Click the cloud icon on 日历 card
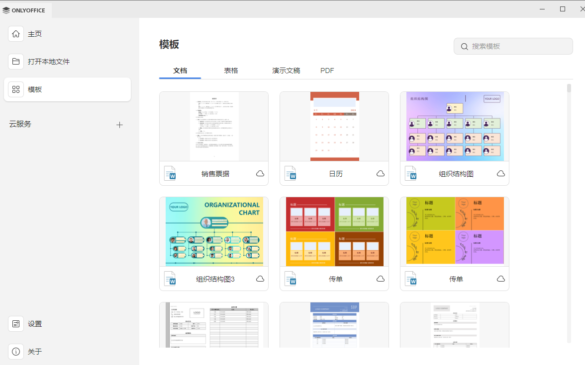 [380, 174]
